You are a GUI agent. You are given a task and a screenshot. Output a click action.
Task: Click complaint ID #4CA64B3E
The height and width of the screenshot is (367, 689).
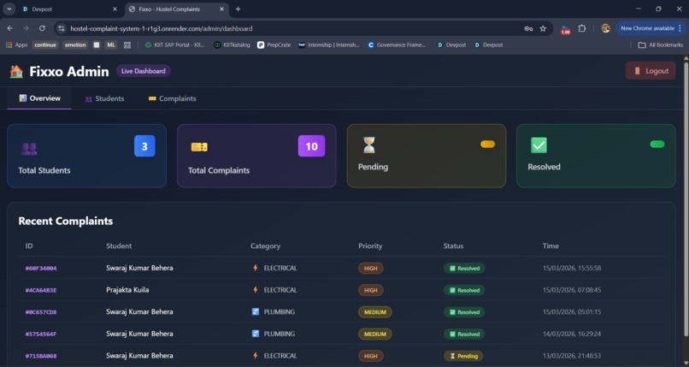[41, 290]
